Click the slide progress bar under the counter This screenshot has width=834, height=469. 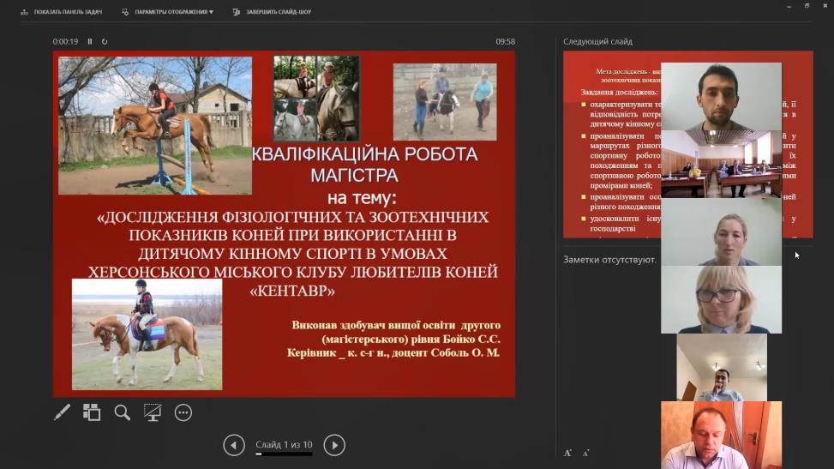click(284, 454)
